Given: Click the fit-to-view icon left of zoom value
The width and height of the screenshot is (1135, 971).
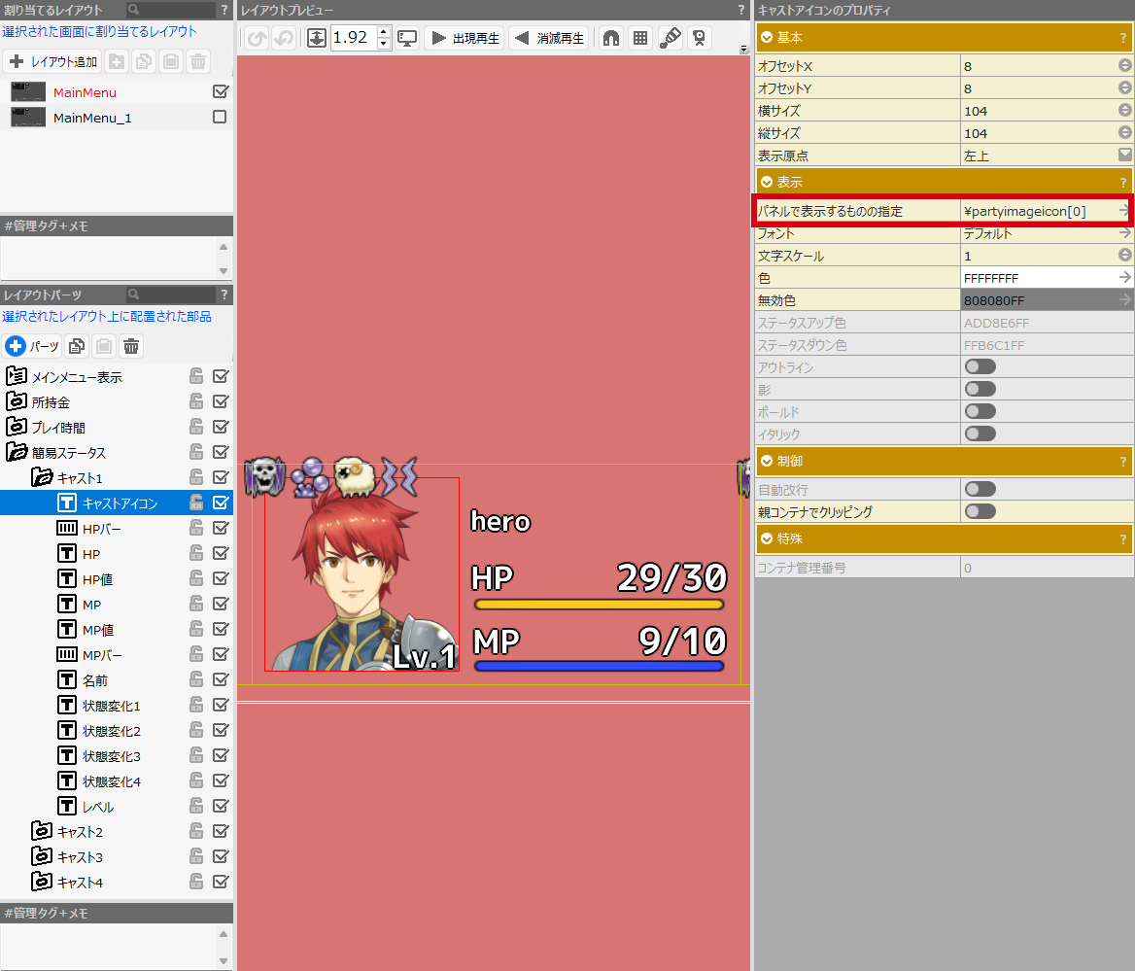Looking at the screenshot, I should tap(317, 38).
